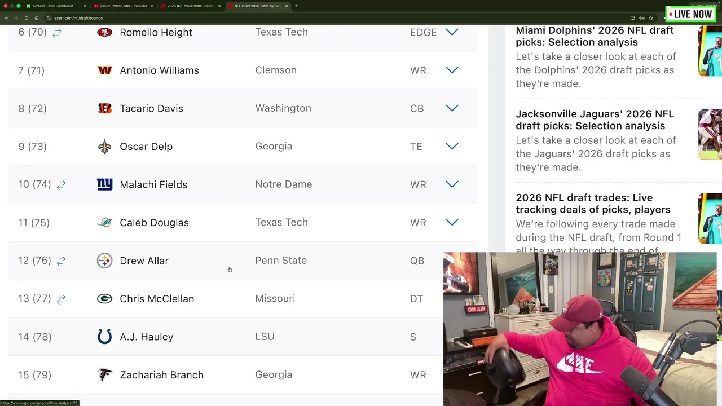722x406 pixels.
Task: Click the browser forward arrow
Action: (x=16, y=18)
